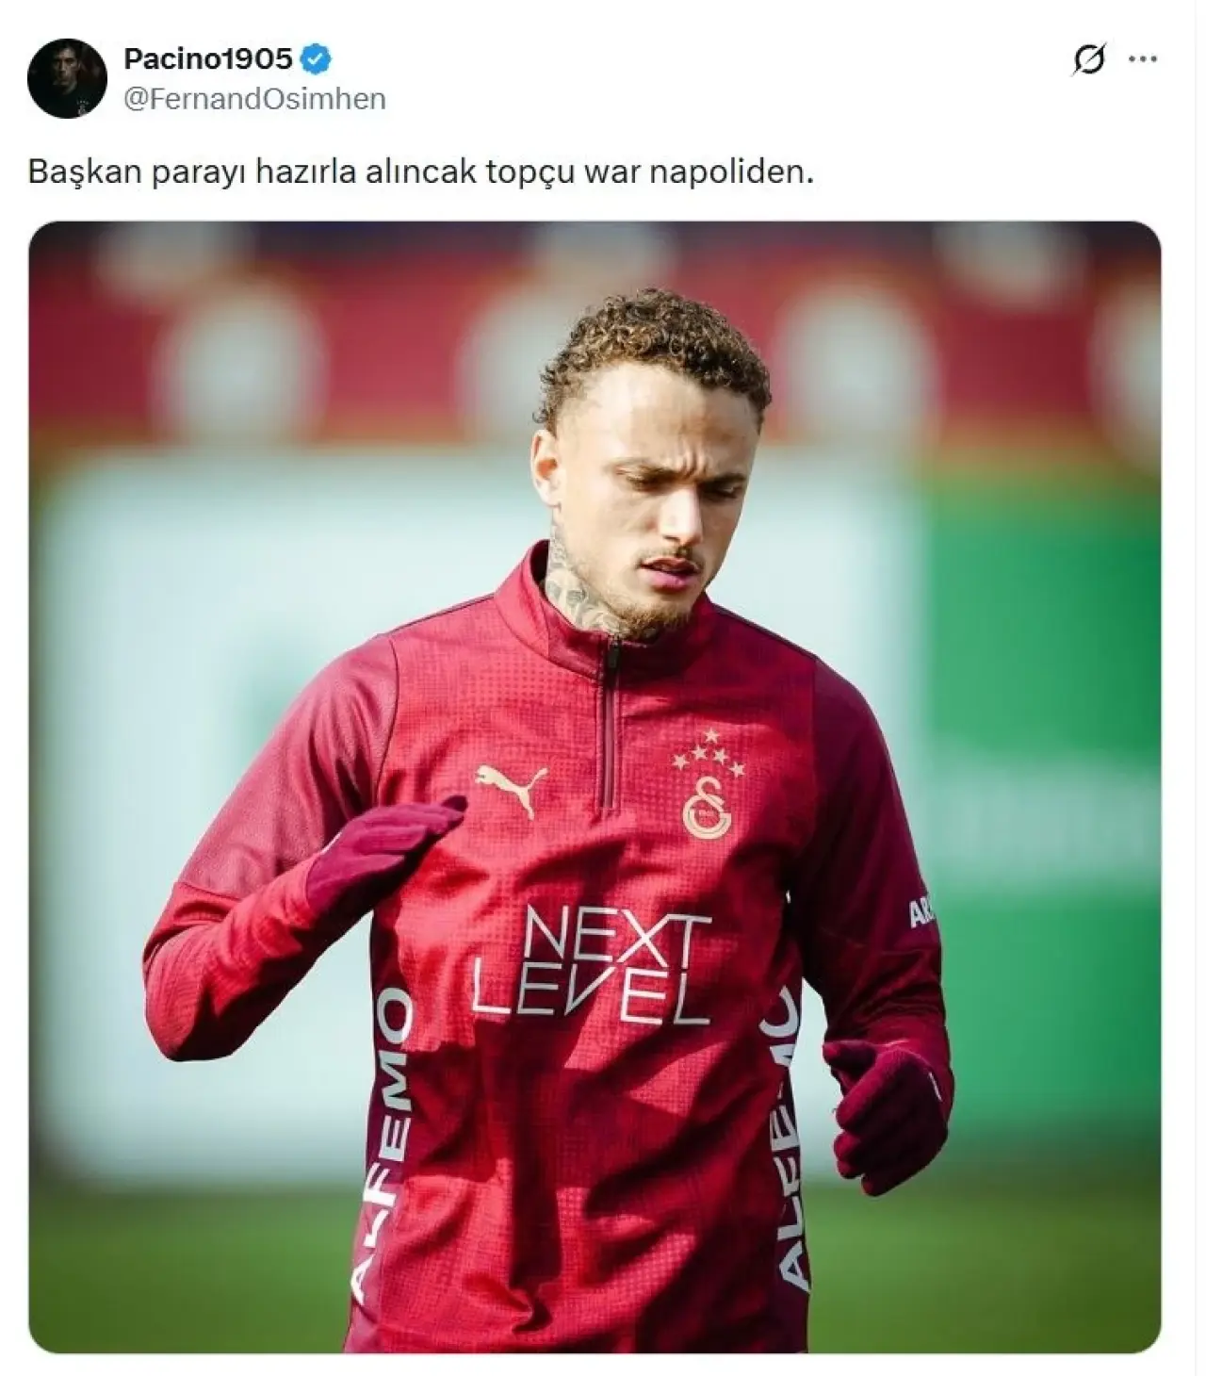Click the blue verified badge

[x=316, y=60]
